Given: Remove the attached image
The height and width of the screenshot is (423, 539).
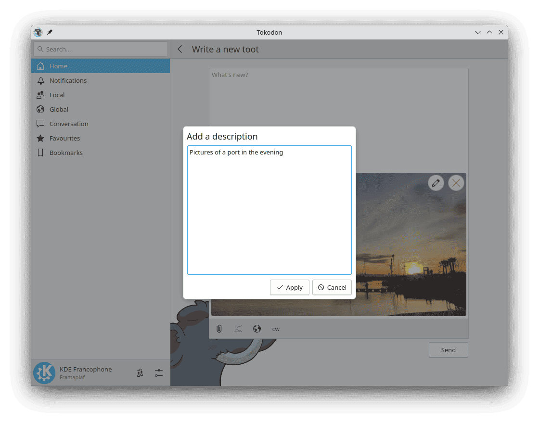Looking at the screenshot, I should click(x=456, y=183).
